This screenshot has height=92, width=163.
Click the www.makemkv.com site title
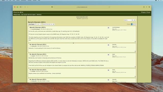click(x=82, y=17)
